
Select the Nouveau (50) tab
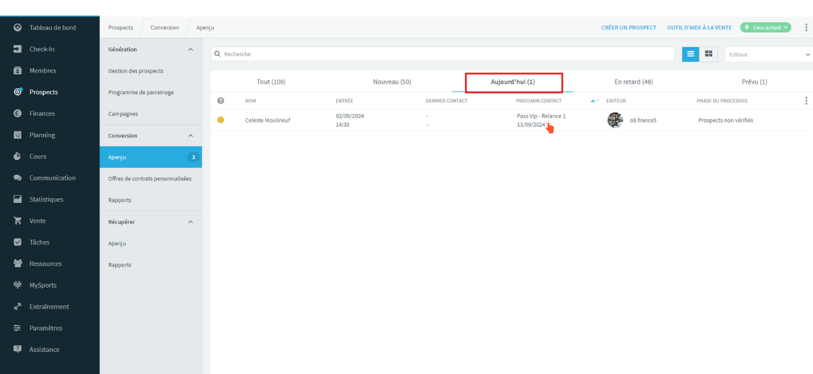click(392, 82)
